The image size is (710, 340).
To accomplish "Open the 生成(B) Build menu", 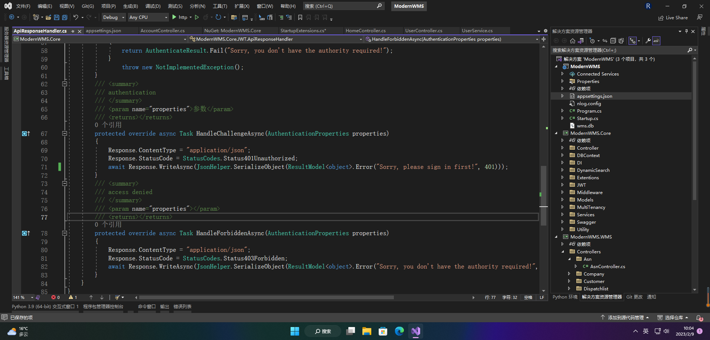I will pyautogui.click(x=130, y=6).
